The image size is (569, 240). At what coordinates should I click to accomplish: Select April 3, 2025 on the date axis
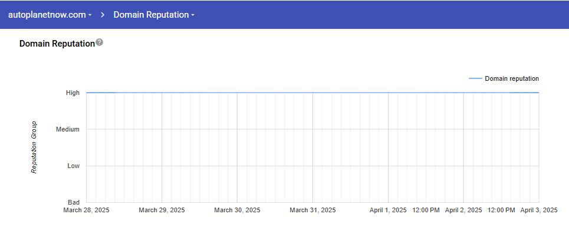click(538, 210)
